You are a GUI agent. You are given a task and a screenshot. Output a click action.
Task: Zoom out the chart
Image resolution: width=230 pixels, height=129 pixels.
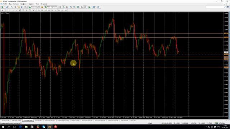[74, 7]
